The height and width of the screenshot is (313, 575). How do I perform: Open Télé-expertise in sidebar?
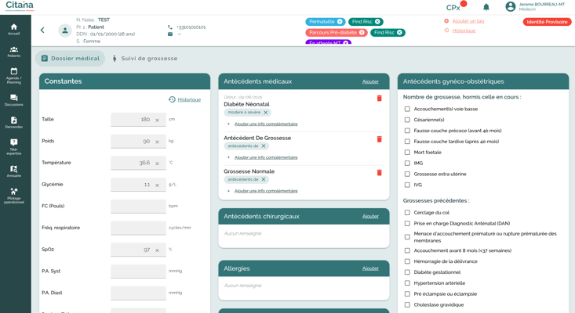point(14,147)
